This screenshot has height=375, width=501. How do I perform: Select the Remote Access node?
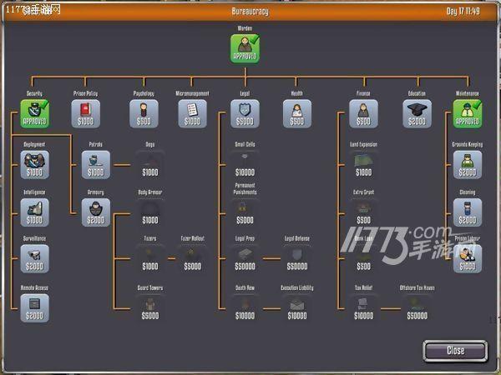(34, 307)
